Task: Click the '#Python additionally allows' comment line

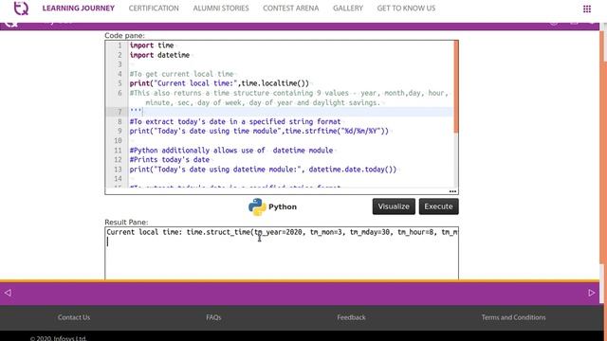Action: coord(231,150)
